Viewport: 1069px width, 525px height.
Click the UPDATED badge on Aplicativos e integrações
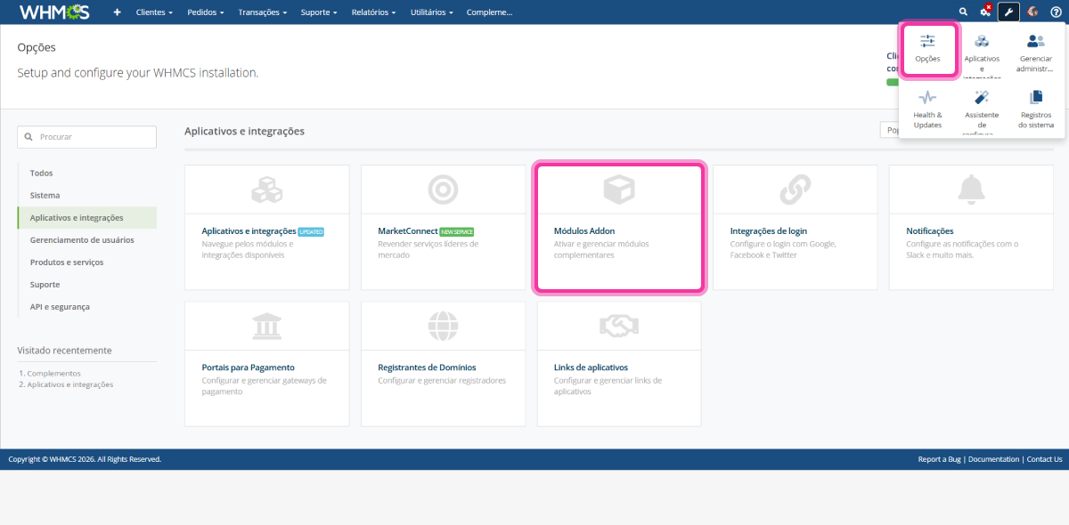click(x=311, y=231)
